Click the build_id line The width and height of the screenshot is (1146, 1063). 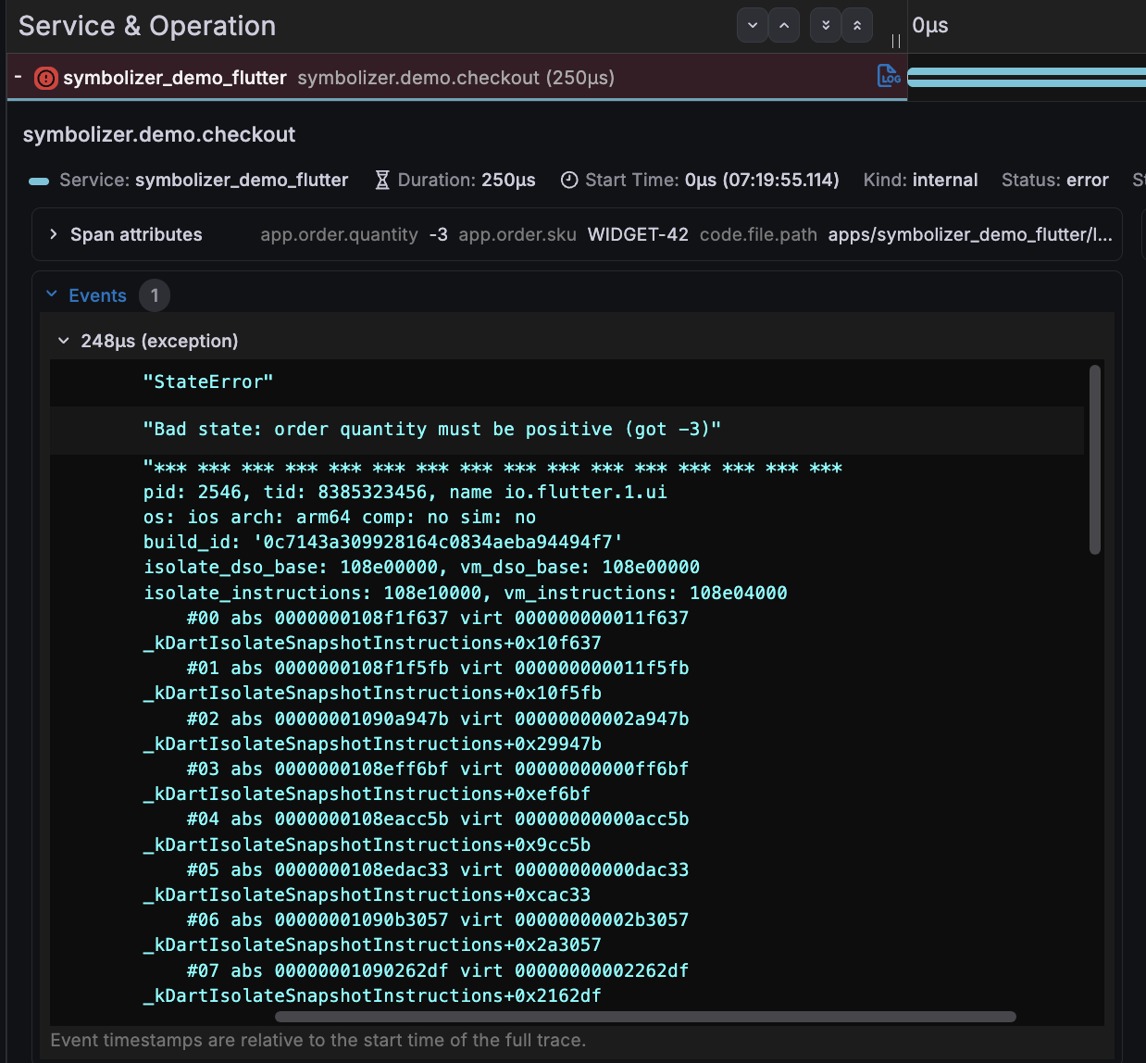tap(383, 542)
